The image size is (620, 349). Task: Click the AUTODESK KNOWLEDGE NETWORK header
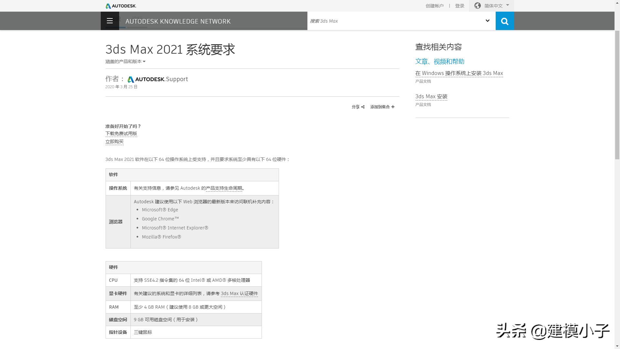(x=178, y=21)
